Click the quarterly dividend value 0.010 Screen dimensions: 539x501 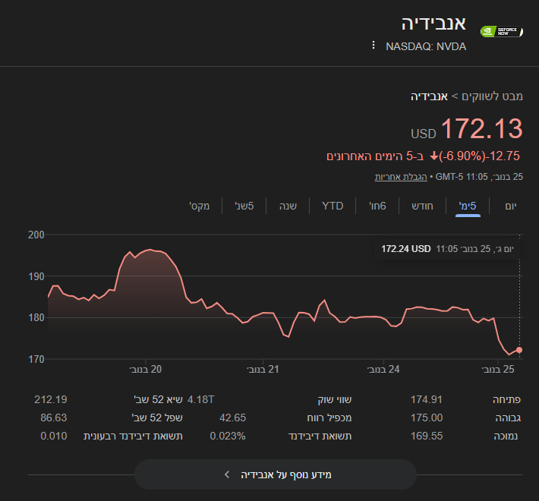pos(54,436)
